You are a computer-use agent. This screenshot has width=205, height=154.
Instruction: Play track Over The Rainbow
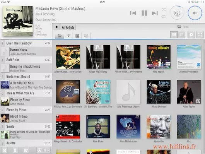pyautogui.click(x=26, y=43)
